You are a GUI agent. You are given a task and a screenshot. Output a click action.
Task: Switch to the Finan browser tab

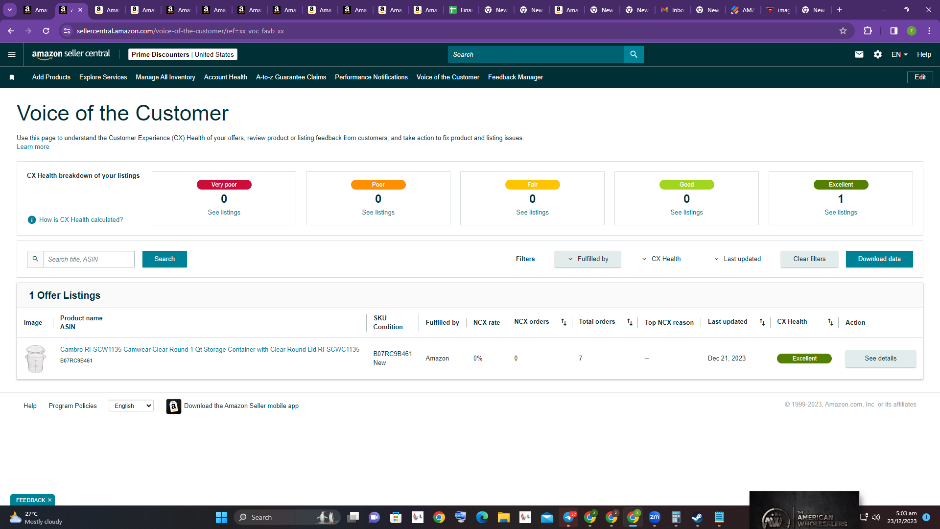point(461,10)
